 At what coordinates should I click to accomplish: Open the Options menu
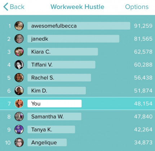pyautogui.click(x=137, y=7)
